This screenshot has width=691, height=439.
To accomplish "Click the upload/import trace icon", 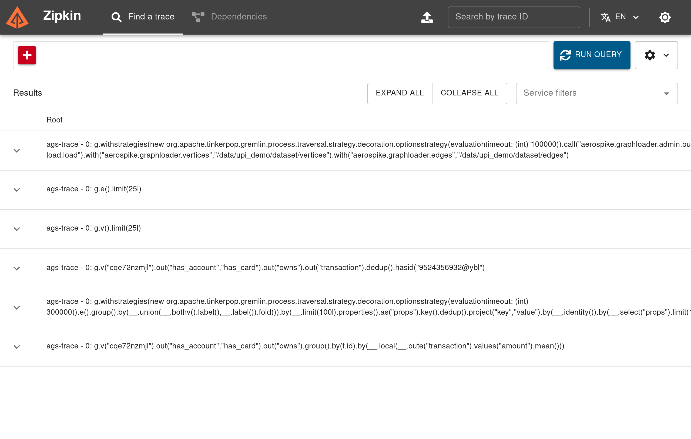I will [428, 17].
